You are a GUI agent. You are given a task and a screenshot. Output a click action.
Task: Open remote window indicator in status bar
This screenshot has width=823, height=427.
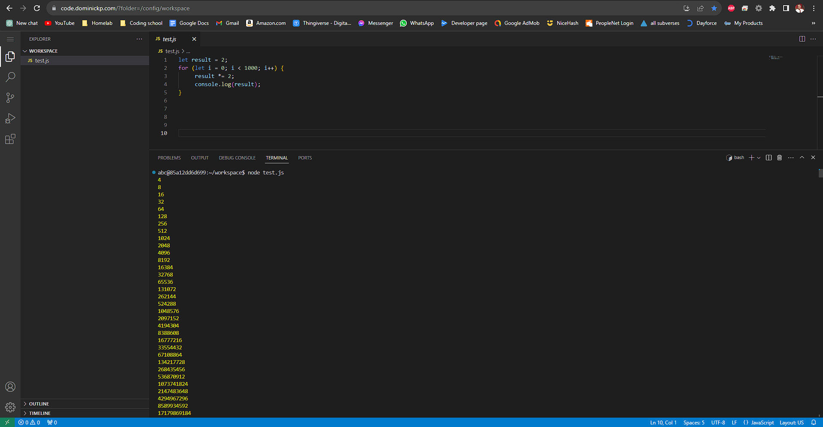(7, 422)
